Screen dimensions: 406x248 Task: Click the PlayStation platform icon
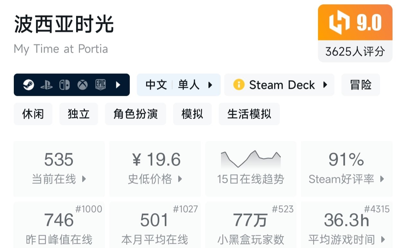click(47, 85)
